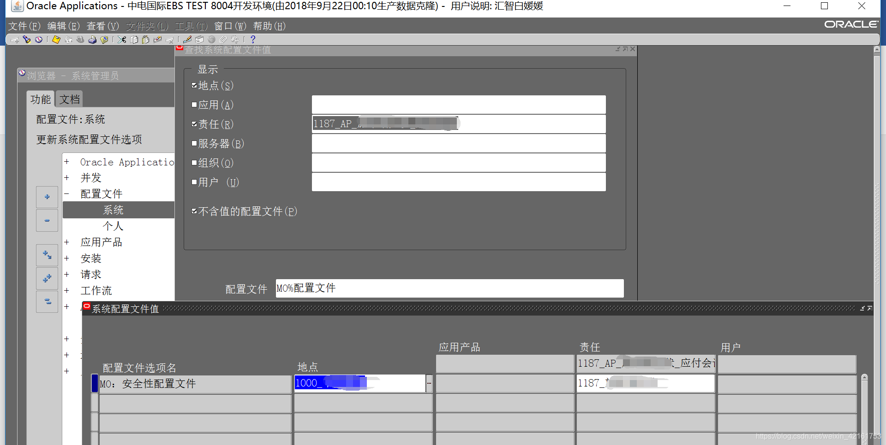Click the Translations globe icon
The height and width of the screenshot is (445, 886).
(211, 40)
